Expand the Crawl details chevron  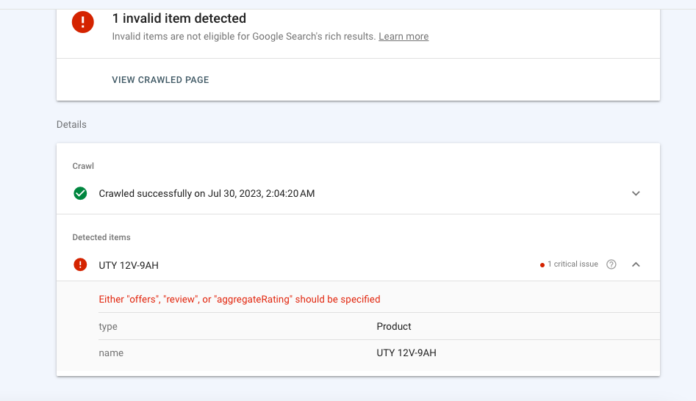636,193
